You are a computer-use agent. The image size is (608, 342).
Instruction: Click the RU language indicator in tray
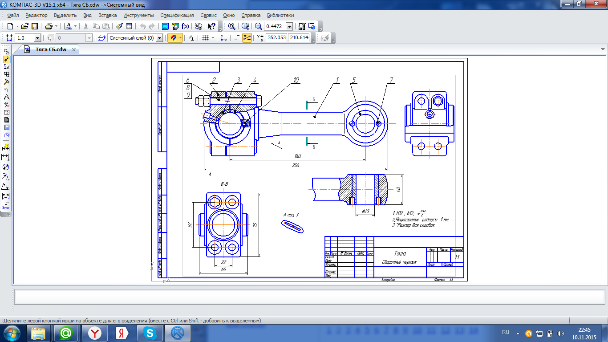[506, 332]
